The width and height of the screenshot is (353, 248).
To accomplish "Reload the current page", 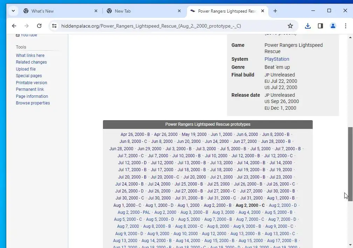I will pyautogui.click(x=39, y=26).
